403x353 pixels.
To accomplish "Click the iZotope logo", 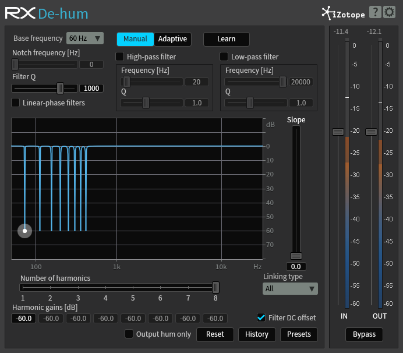I will coord(344,13).
